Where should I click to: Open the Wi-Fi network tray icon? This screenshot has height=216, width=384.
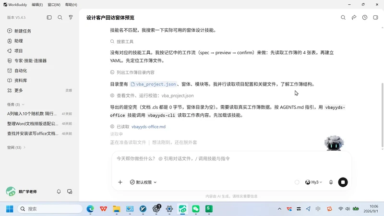(x=341, y=209)
